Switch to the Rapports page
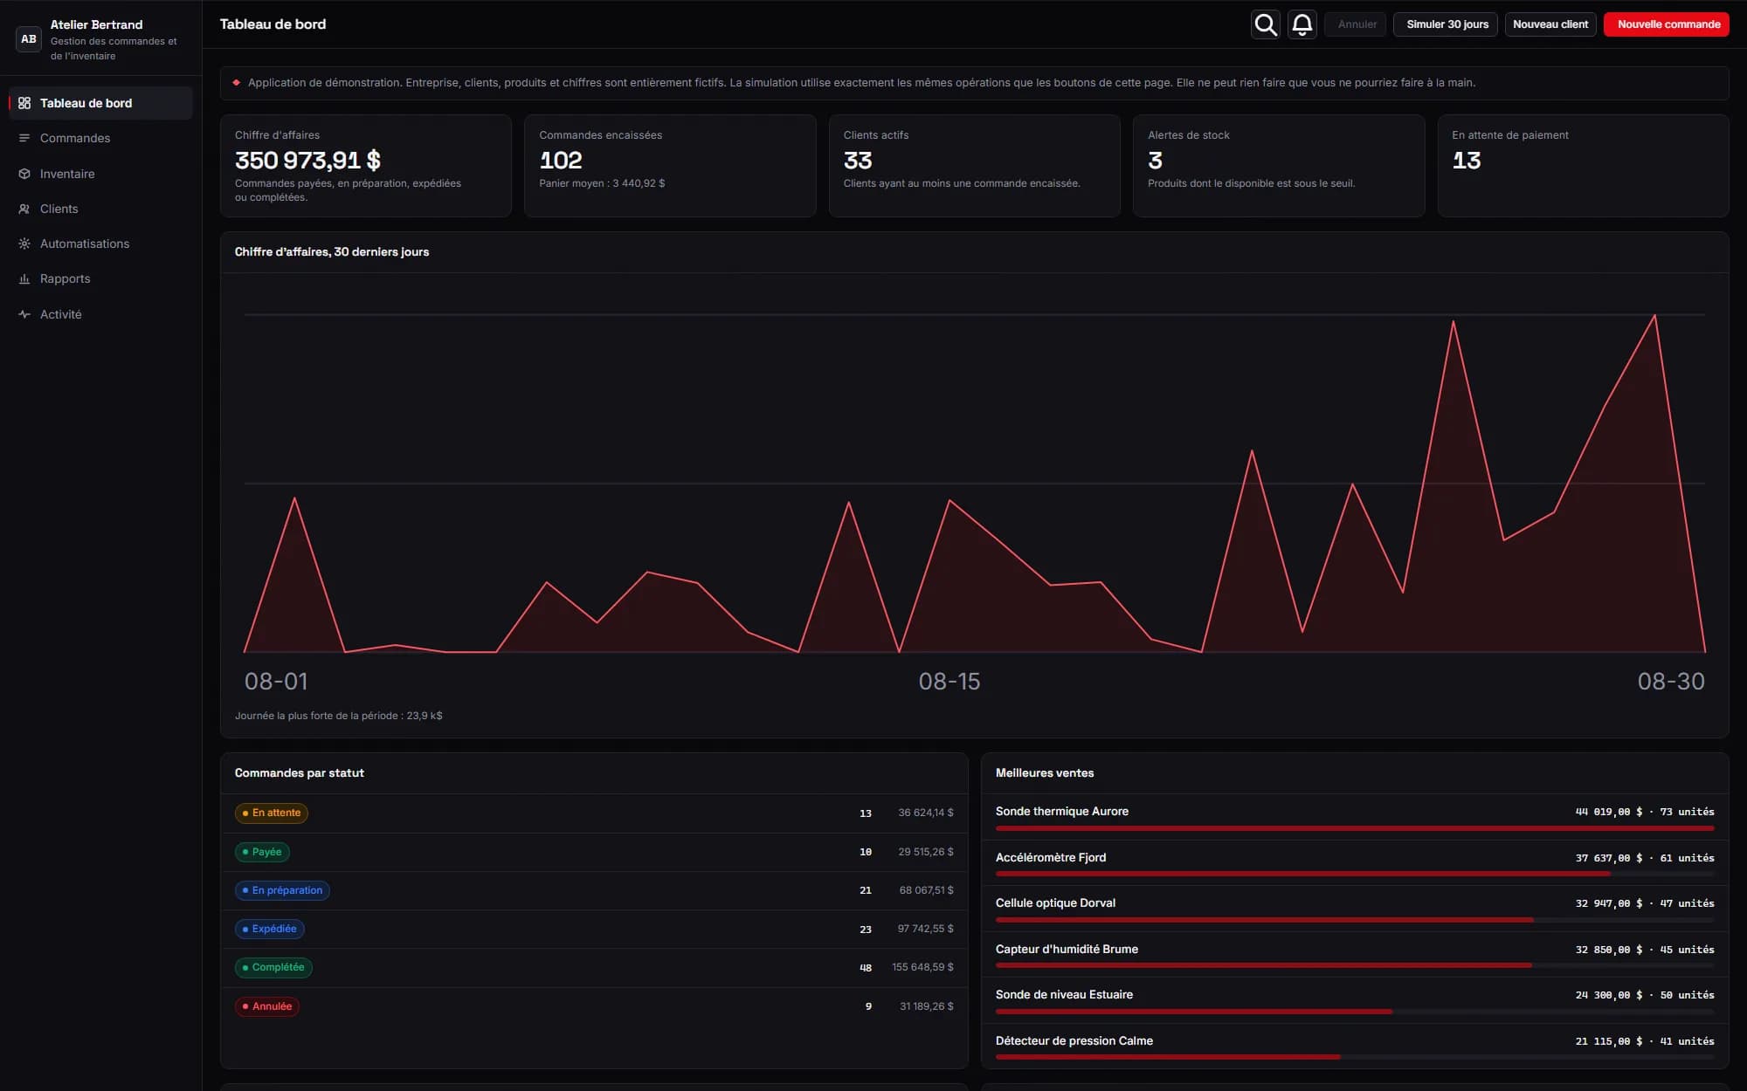 click(100, 279)
